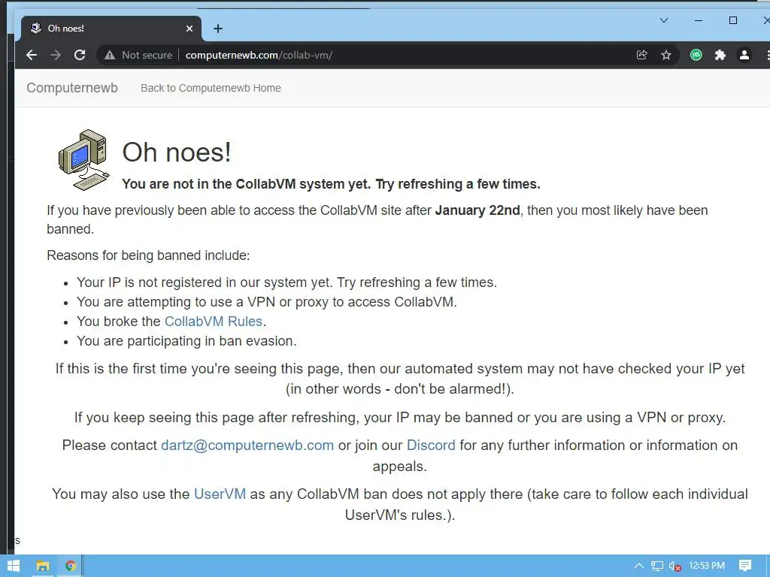
Task: Click the Not secure warning icon
Action: 110,55
